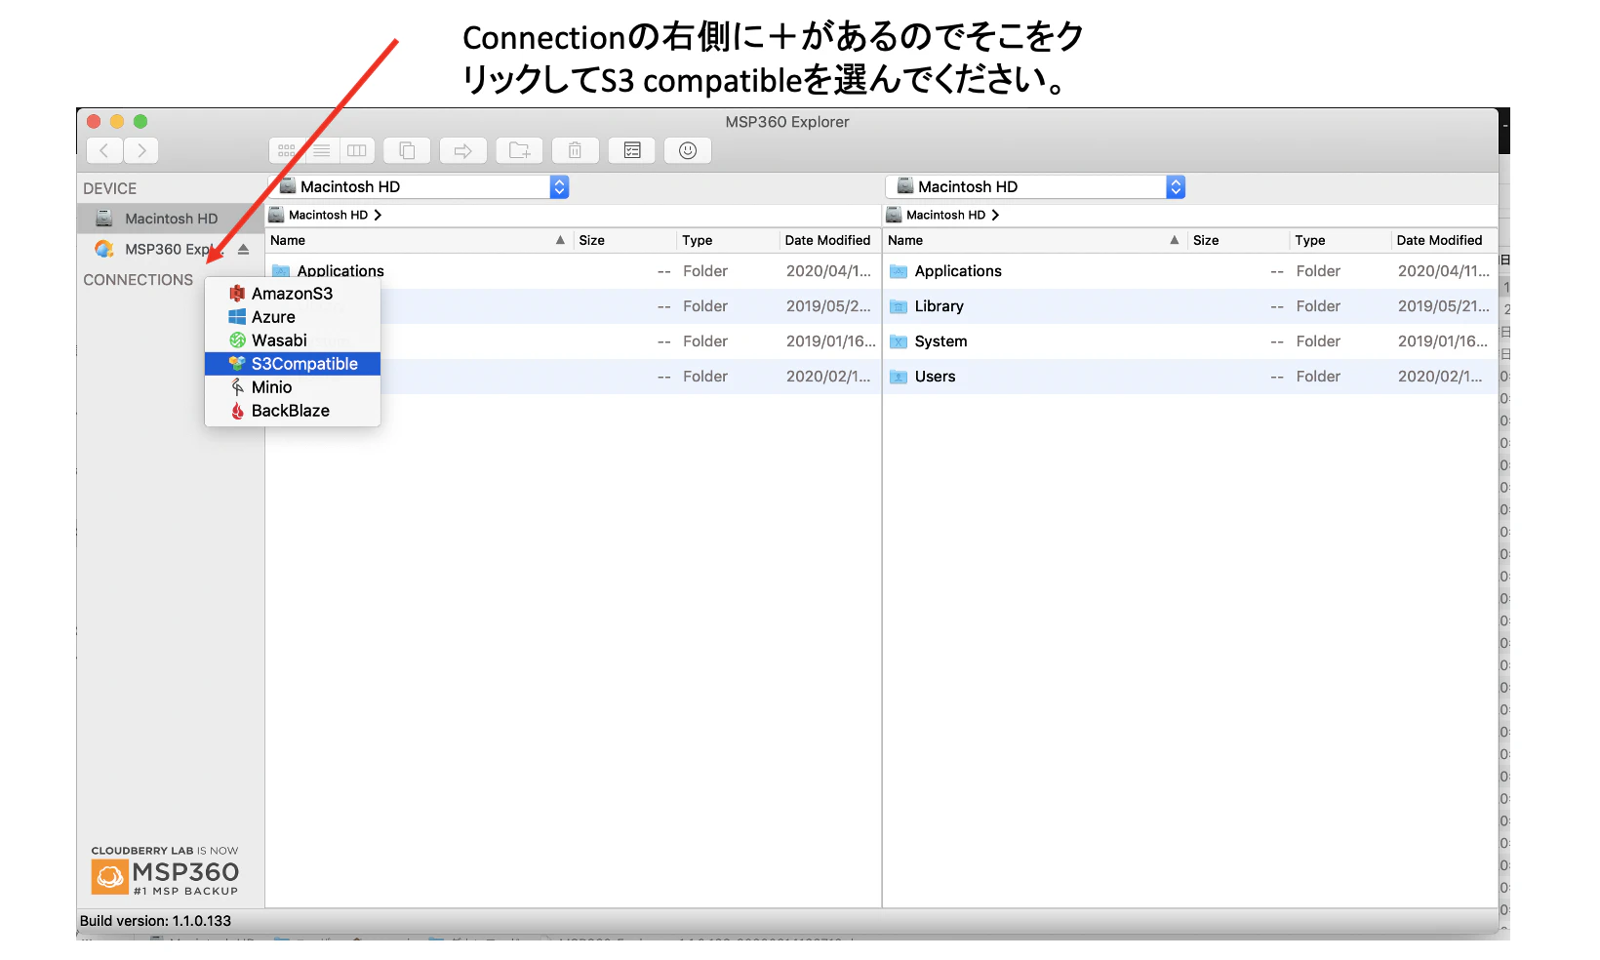Click the smiley feedback toolbar icon

click(x=688, y=150)
